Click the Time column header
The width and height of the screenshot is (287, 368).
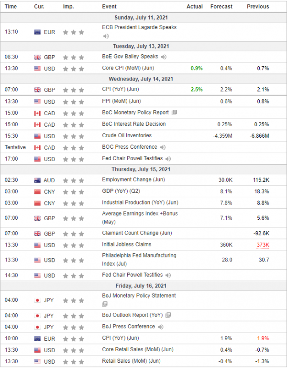coord(11,7)
